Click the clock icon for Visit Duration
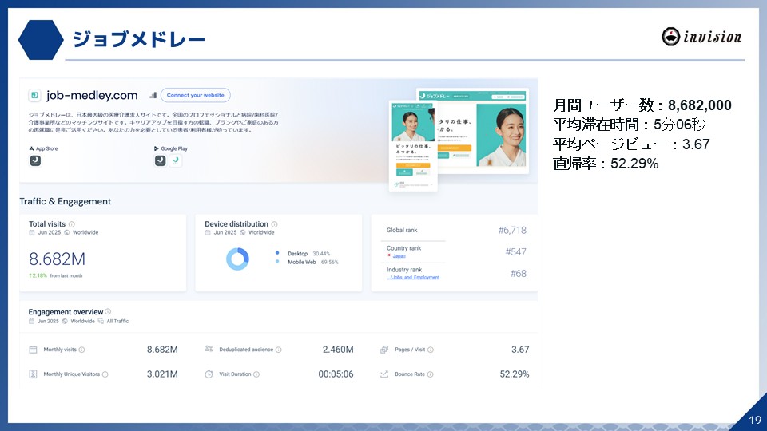Viewport: 767px width, 431px height. coord(209,374)
